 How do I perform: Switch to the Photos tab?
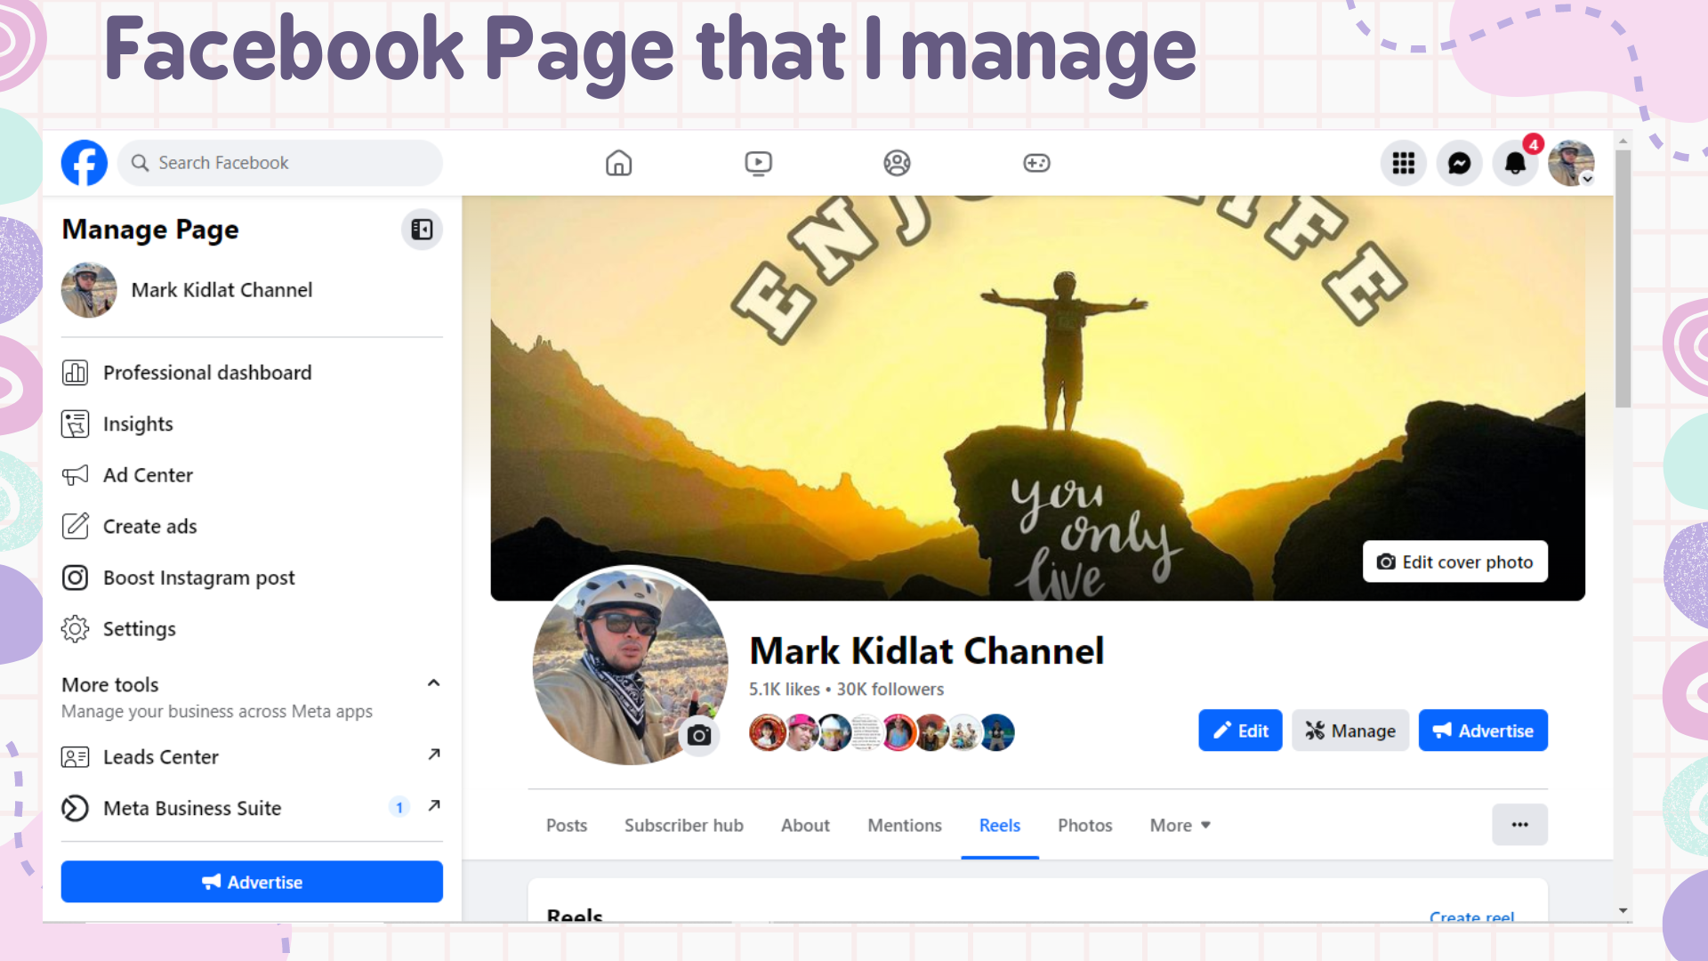click(1084, 825)
